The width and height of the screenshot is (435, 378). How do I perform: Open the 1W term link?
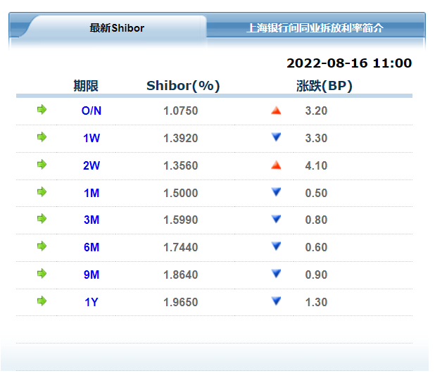(x=92, y=139)
